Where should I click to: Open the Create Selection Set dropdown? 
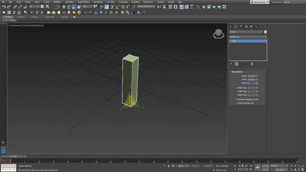point(146,6)
